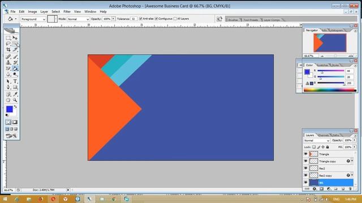Hide the Triangle layer

(305, 154)
